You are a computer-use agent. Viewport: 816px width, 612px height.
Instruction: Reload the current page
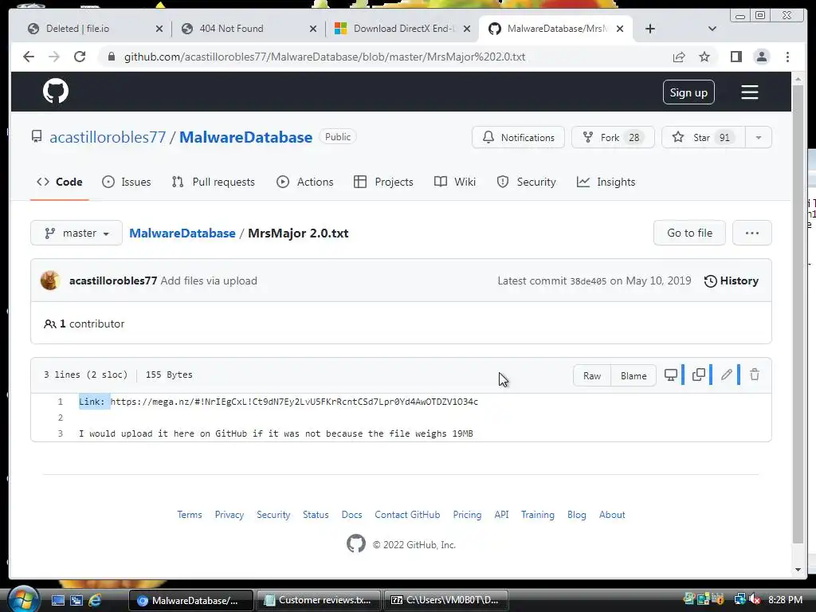(80, 57)
